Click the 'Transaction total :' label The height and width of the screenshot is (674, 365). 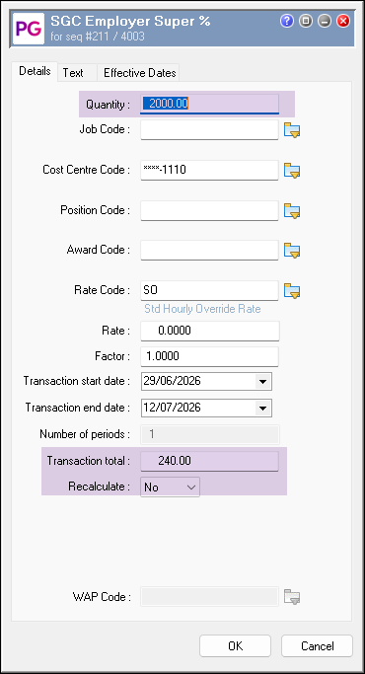[x=89, y=461]
